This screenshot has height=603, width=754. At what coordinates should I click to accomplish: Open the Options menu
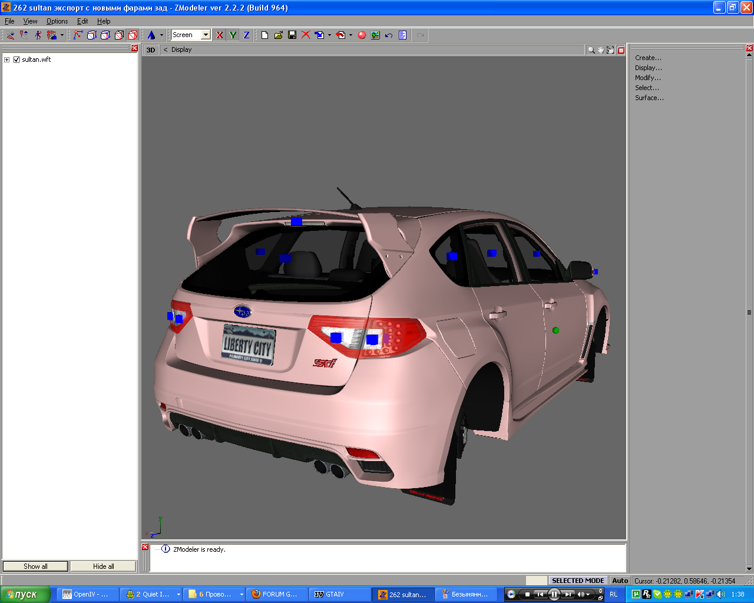57,21
